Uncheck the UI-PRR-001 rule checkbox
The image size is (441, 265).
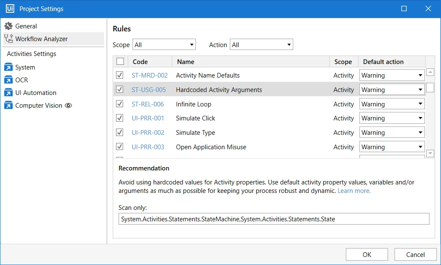pyautogui.click(x=119, y=118)
